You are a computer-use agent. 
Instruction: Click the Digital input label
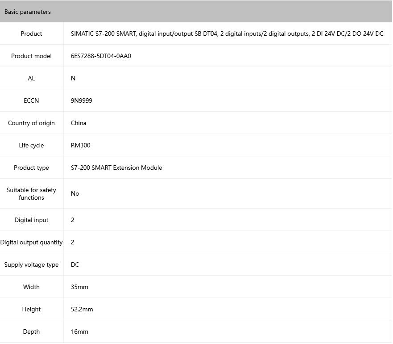click(x=31, y=220)
